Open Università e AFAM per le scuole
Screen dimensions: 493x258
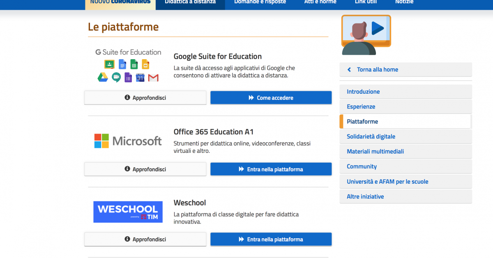coord(406,182)
